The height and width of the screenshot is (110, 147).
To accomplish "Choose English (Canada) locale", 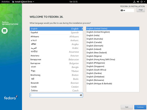I will point(113,42).
